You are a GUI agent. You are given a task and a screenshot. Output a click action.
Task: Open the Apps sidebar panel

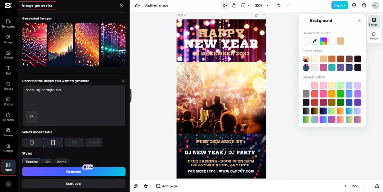tap(8, 167)
